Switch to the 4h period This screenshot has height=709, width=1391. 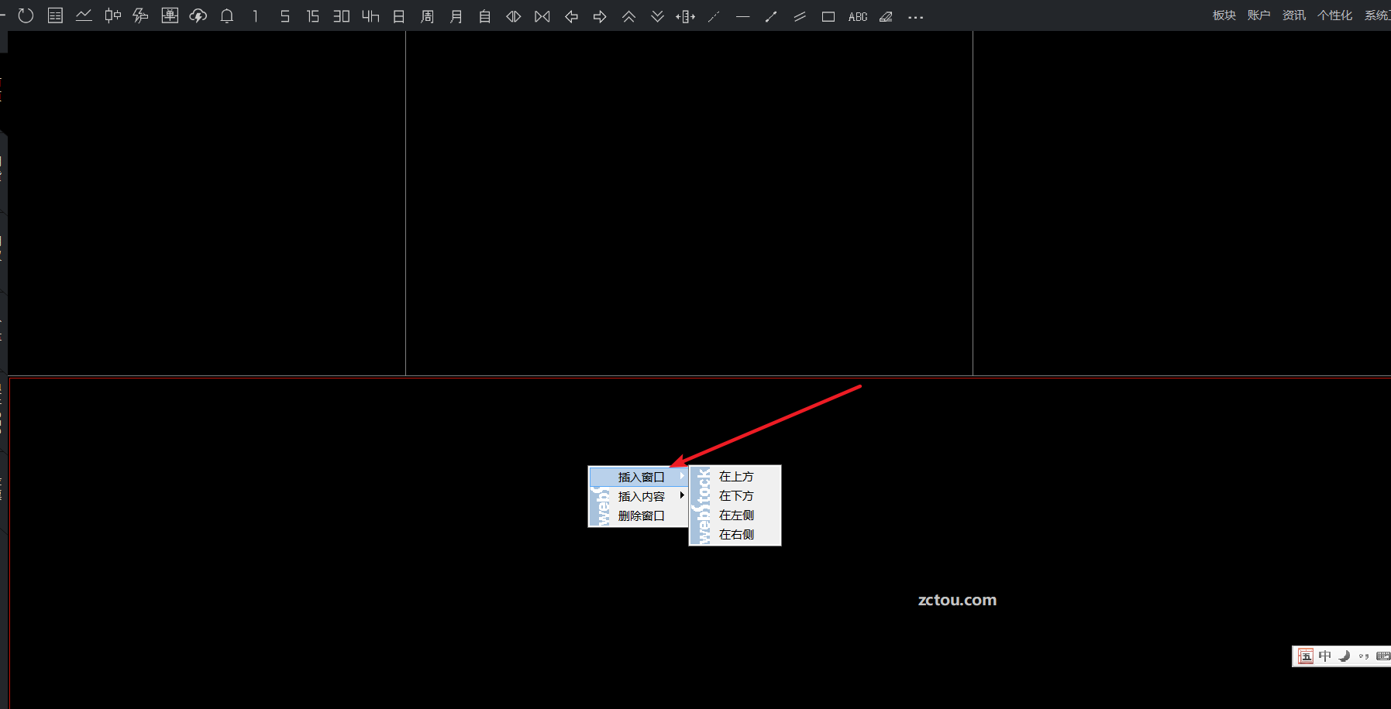370,16
